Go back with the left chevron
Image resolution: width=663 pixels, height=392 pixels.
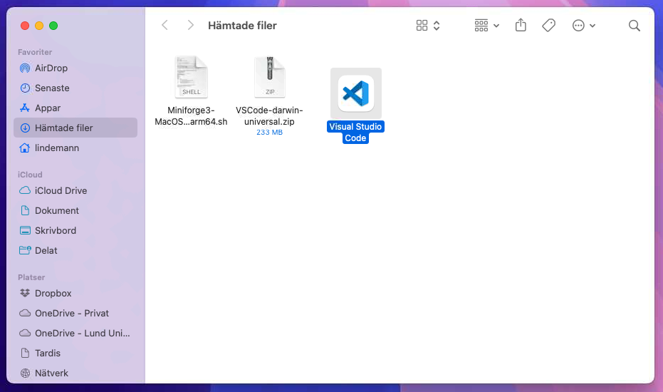(165, 26)
